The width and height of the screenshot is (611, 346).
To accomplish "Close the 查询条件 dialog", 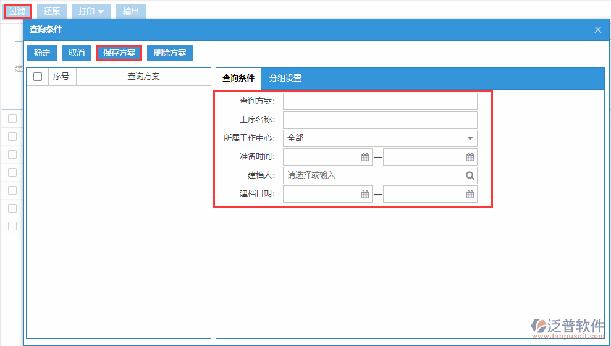I will point(597,30).
